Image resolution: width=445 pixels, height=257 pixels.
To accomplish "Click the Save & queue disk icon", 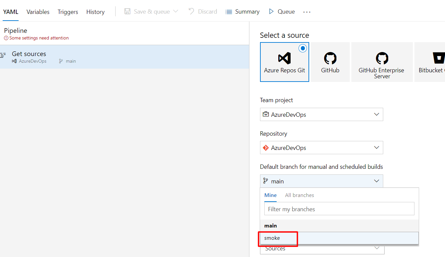I will [x=127, y=12].
